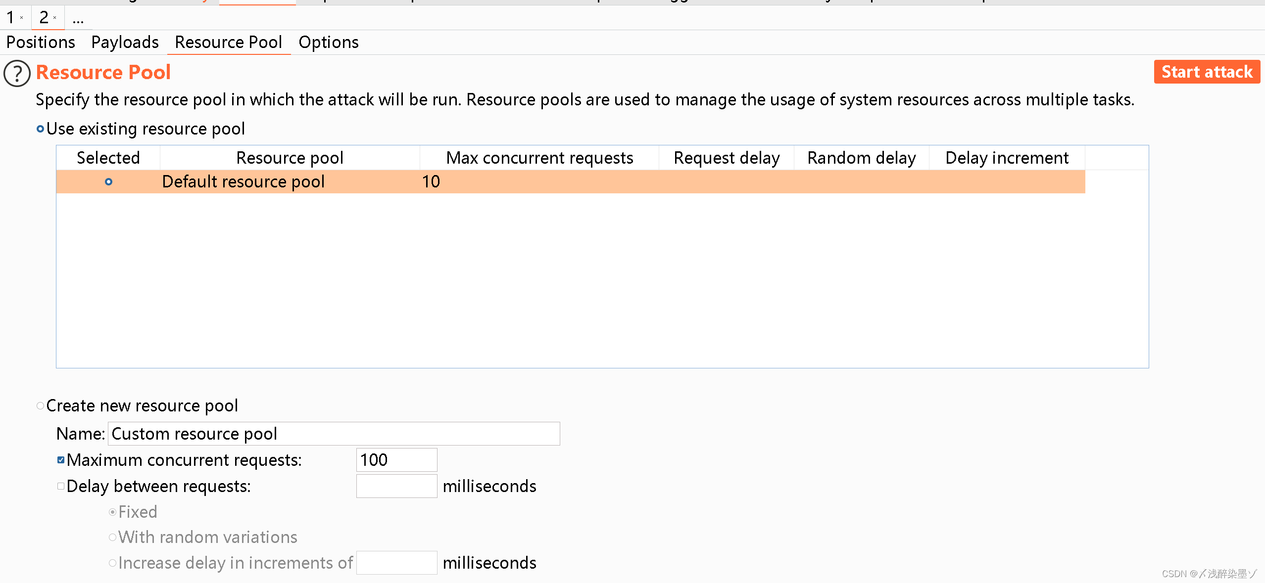The image size is (1265, 583).
Task: Close Intruder attack tab 1
Action: (x=22, y=18)
